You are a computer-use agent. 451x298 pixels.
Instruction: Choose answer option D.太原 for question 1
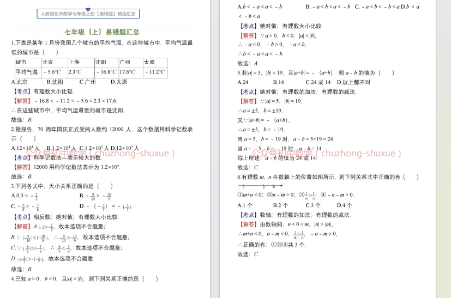(x=118, y=82)
